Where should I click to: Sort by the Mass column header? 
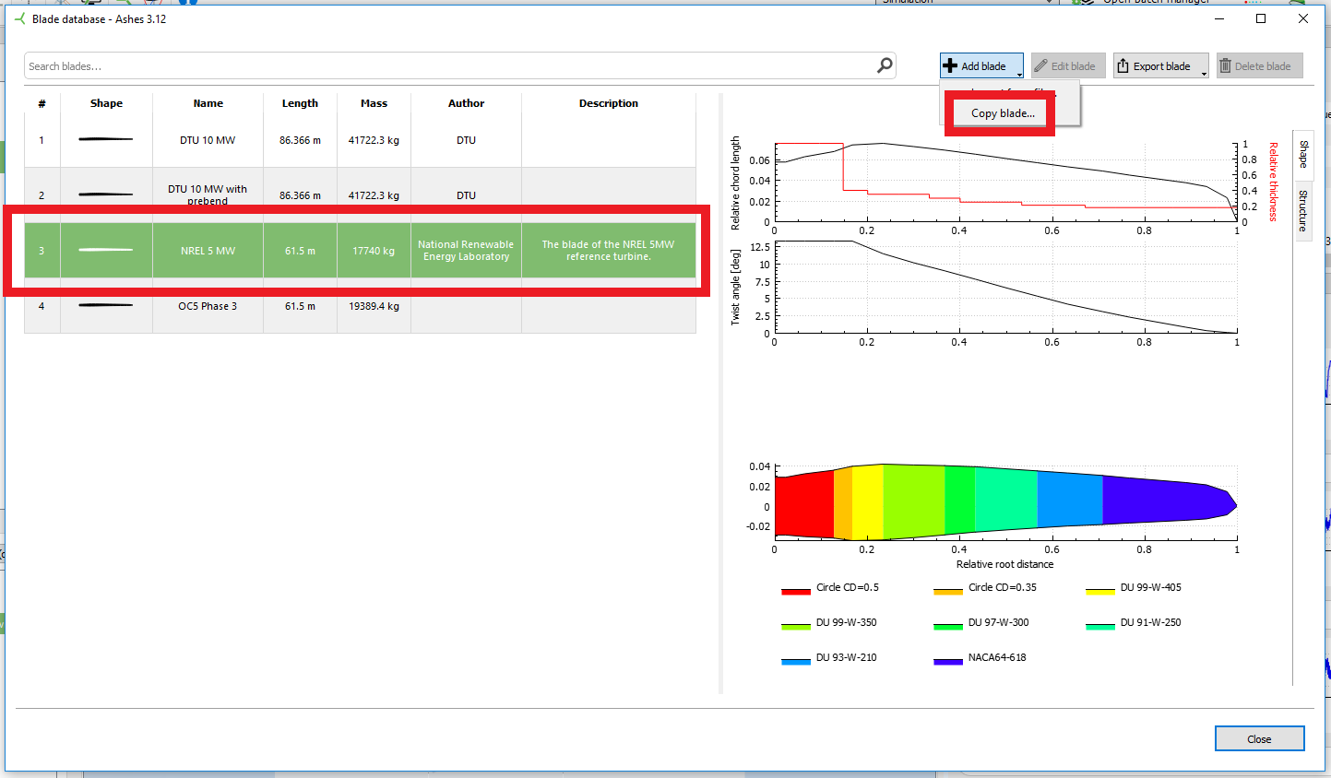point(374,103)
